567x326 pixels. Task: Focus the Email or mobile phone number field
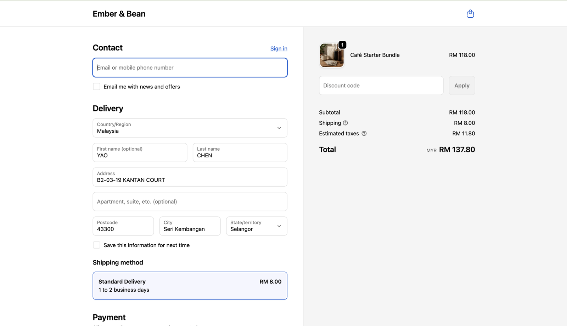click(x=190, y=68)
